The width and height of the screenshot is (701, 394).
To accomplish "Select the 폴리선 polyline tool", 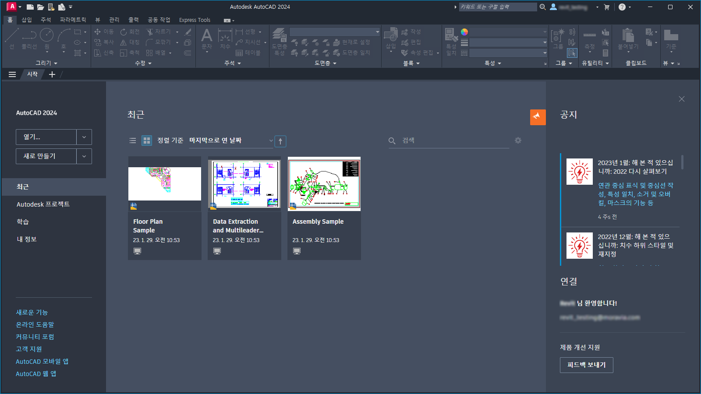I will pos(29,39).
